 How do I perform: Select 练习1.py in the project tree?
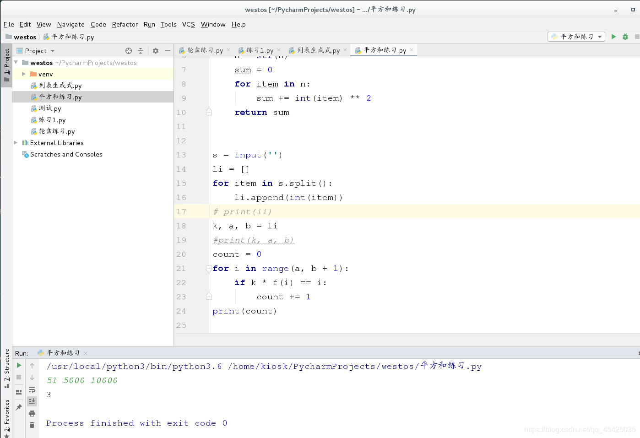(52, 120)
